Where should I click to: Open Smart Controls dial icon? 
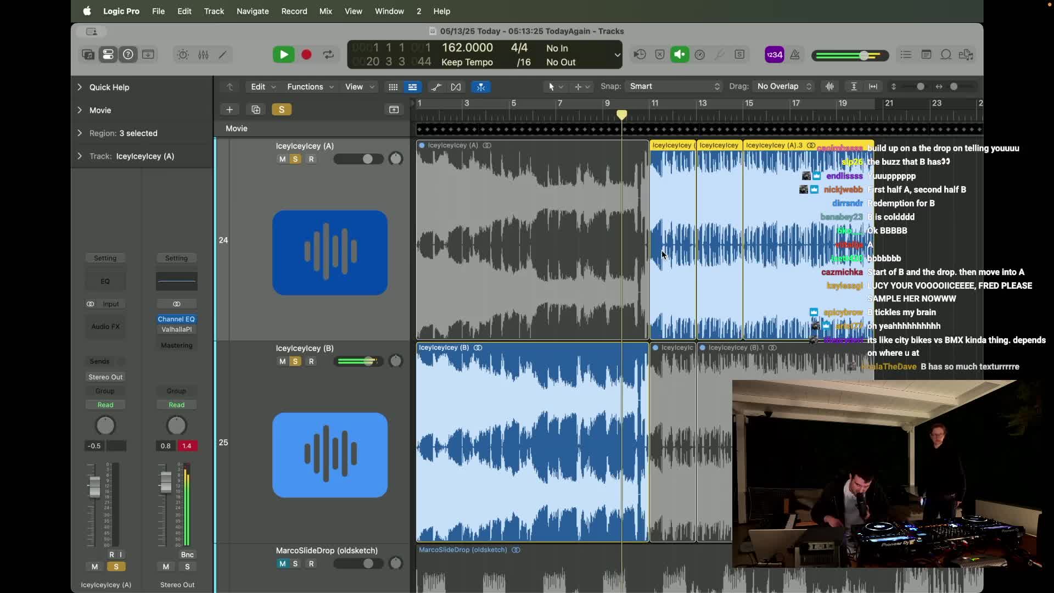183,54
